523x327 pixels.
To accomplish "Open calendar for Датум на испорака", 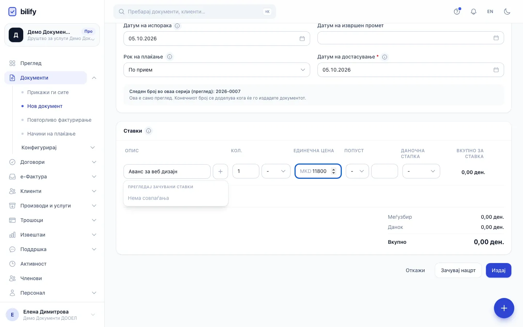I will click(302, 39).
